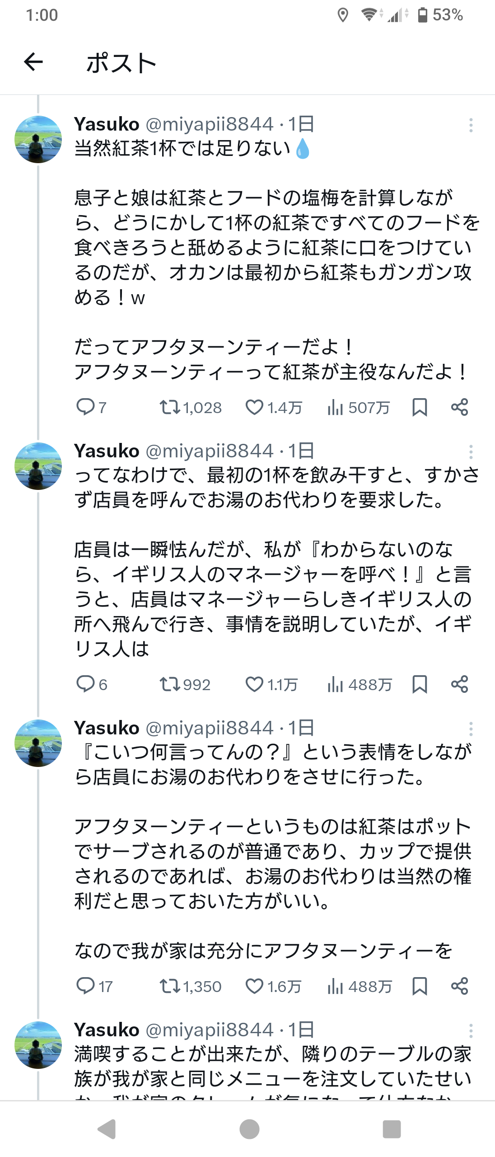Bookmark the first post about 紅茶1杯
Screen dimensions: 495x1157
[420, 407]
